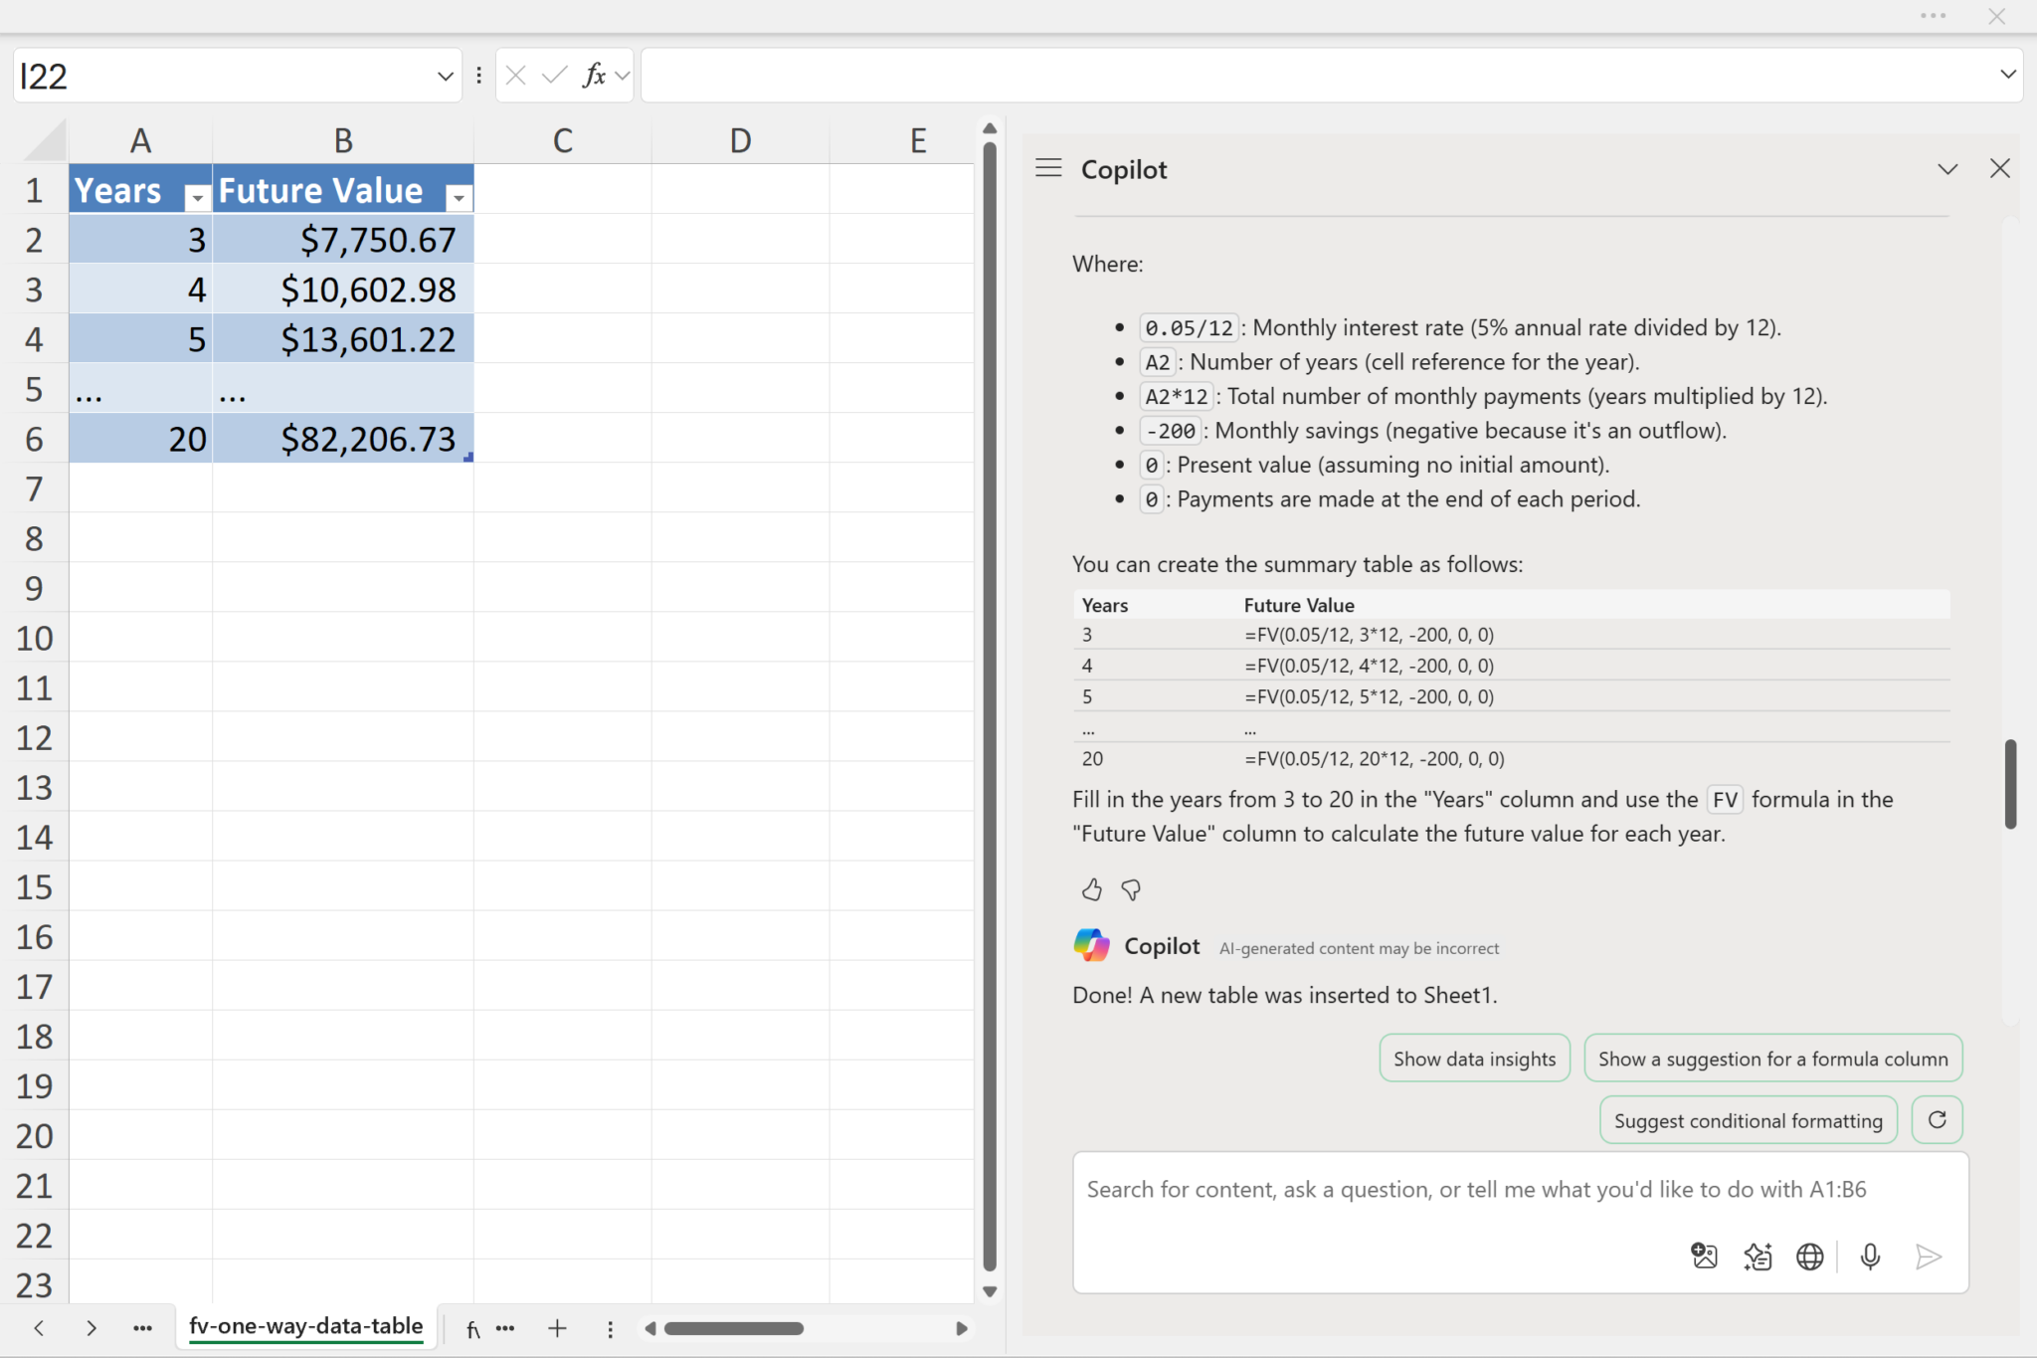Click the refresh suggestions icon
This screenshot has height=1358, width=2037.
(1937, 1120)
